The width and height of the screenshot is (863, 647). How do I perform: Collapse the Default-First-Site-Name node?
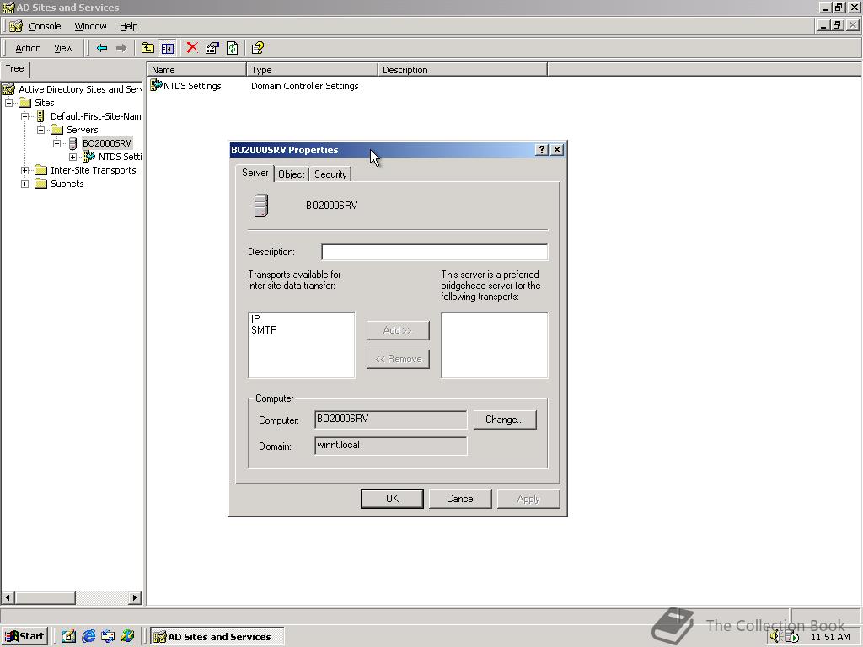click(24, 116)
